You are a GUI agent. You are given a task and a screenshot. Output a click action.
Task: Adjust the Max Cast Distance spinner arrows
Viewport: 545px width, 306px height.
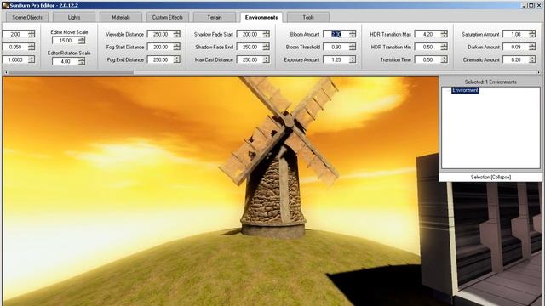coord(267,59)
